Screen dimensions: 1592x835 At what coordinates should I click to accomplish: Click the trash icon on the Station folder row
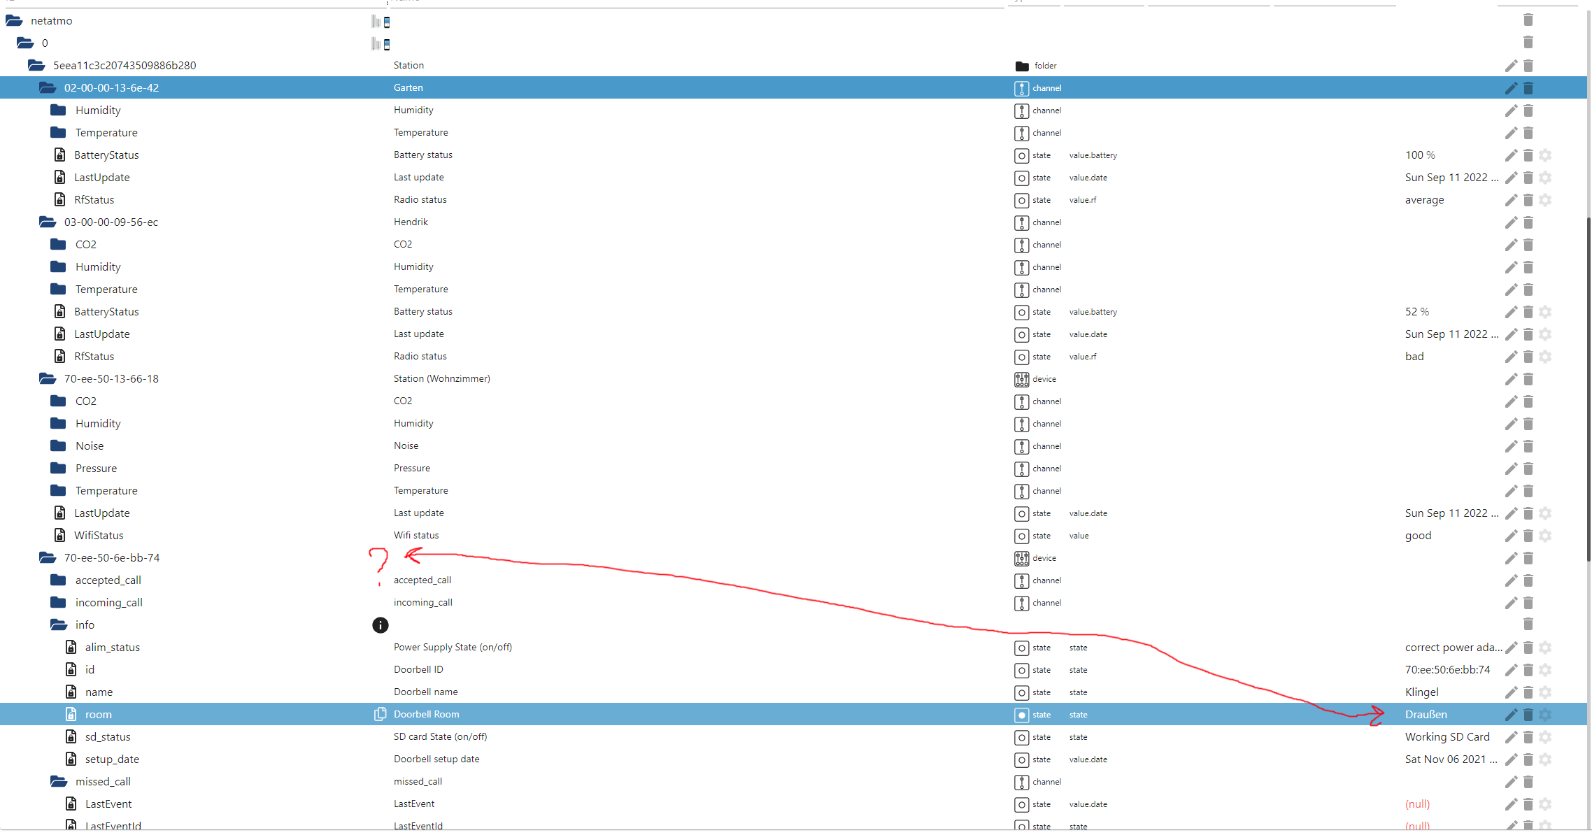(x=1528, y=66)
